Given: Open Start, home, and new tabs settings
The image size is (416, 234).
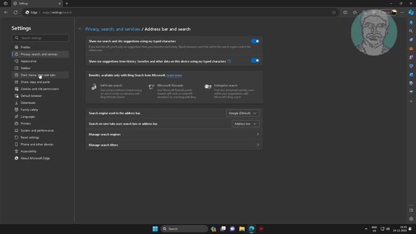Looking at the screenshot, I should coord(40,75).
